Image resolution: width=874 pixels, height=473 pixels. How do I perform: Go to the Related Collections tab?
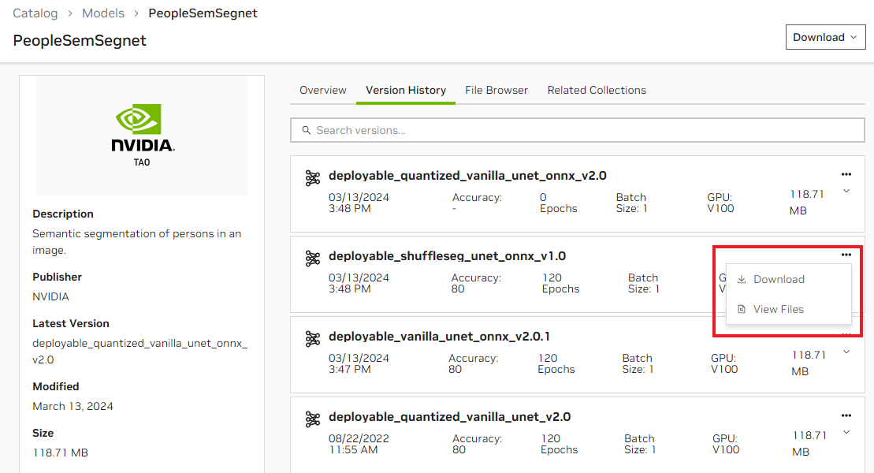[597, 90]
